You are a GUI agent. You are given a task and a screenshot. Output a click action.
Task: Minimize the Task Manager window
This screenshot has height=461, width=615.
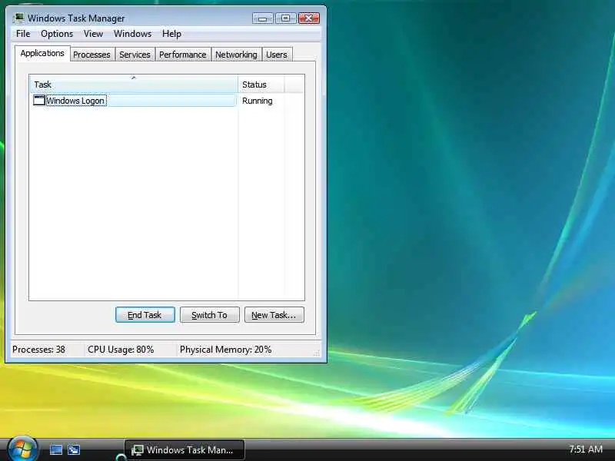263,18
